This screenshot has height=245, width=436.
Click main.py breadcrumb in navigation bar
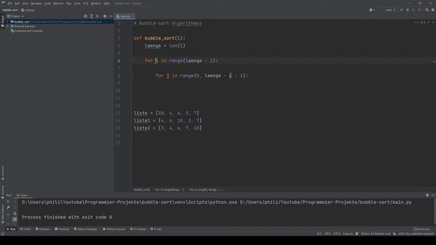tap(28, 10)
